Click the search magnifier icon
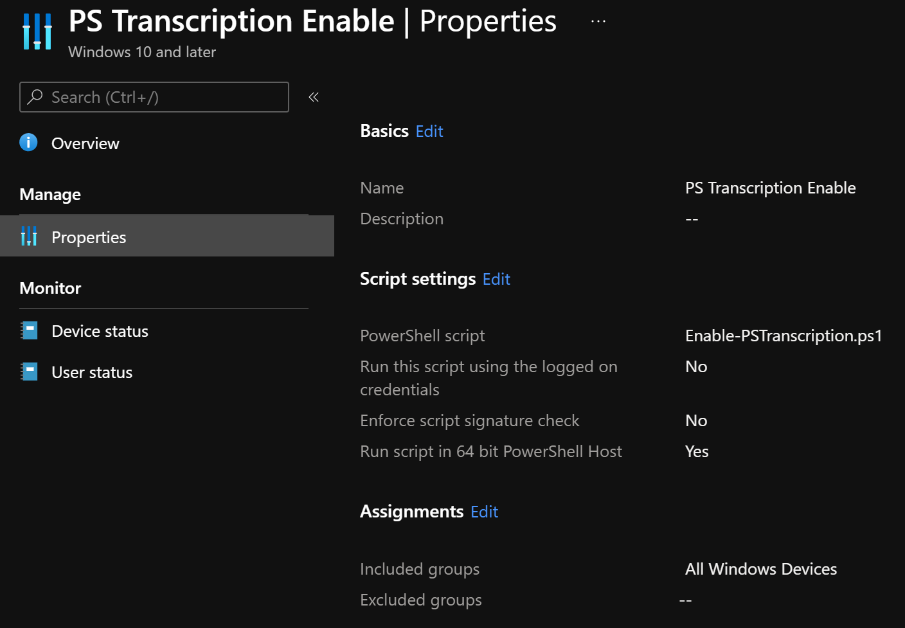905x628 pixels. pos(35,97)
